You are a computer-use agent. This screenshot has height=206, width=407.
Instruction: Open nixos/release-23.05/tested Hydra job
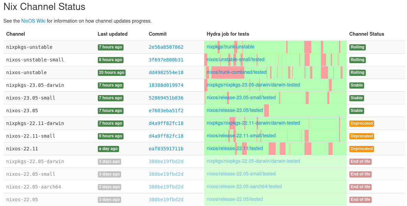coord(235,110)
